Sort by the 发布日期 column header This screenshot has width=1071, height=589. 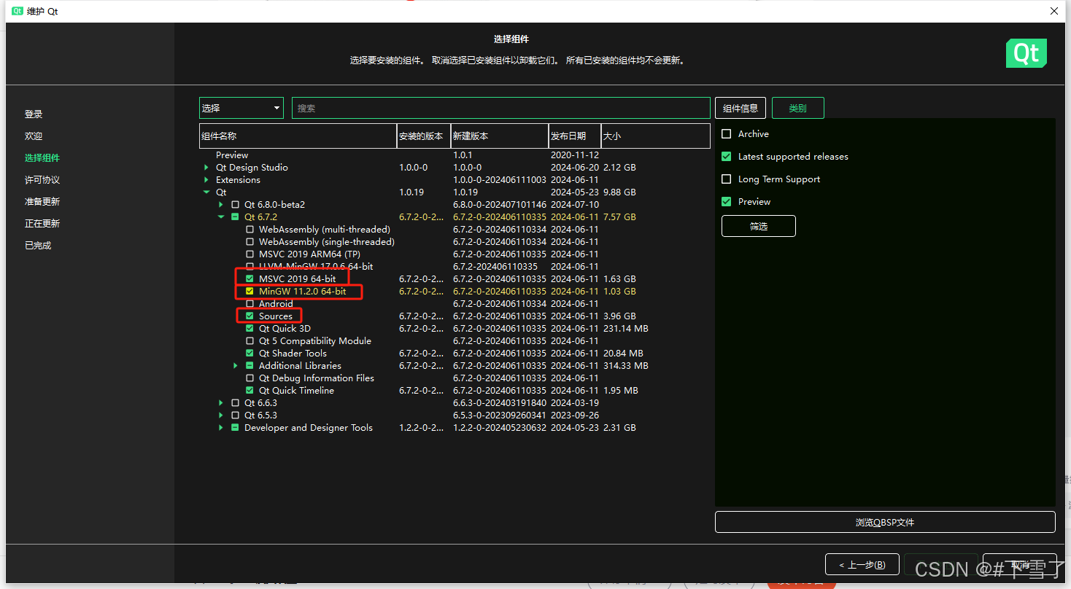(575, 136)
